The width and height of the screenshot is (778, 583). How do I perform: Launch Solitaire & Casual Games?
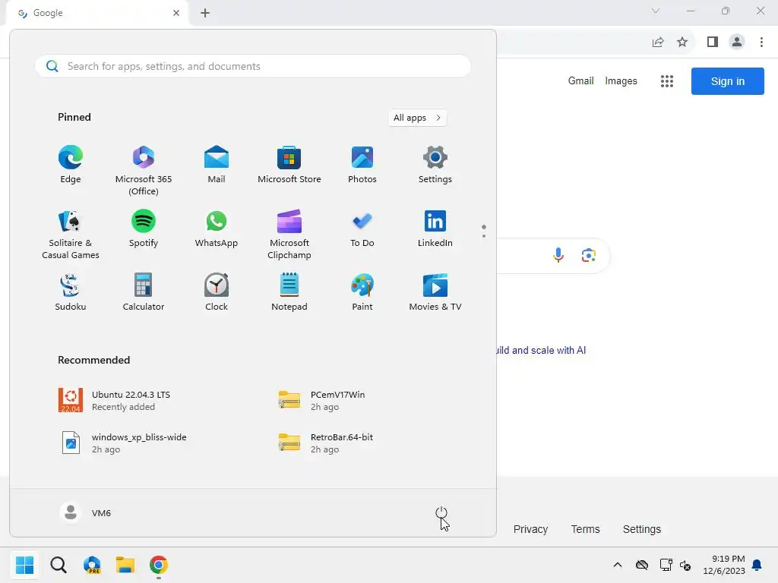71,235
